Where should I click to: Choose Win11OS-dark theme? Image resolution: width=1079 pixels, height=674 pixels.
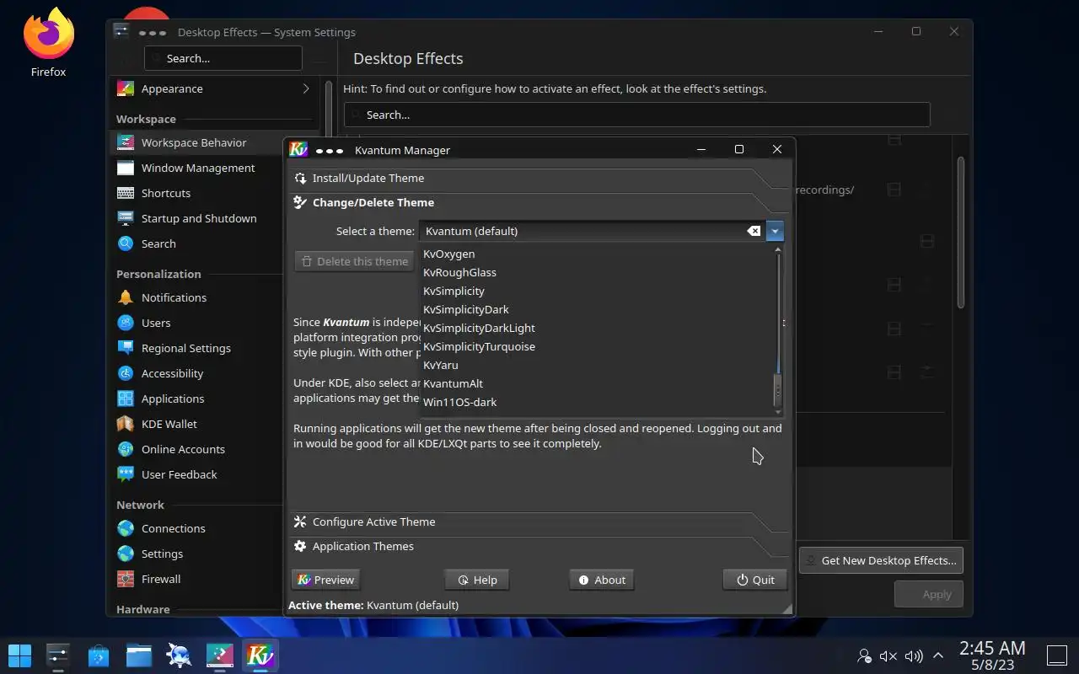pyautogui.click(x=597, y=402)
